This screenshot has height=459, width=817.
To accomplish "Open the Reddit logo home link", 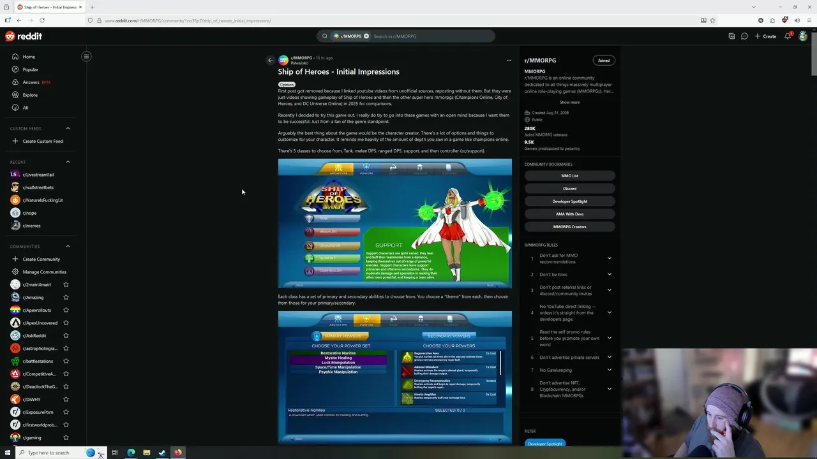I will coord(24,36).
